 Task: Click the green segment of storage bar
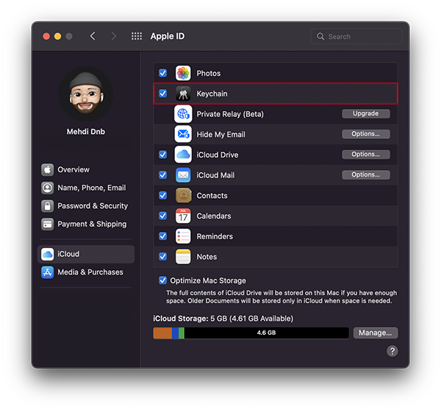pos(182,333)
